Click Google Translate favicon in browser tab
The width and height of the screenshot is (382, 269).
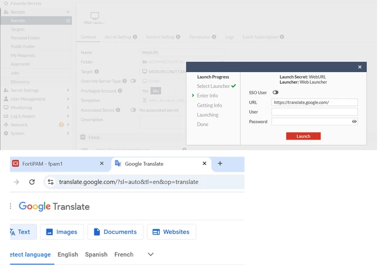click(x=118, y=164)
